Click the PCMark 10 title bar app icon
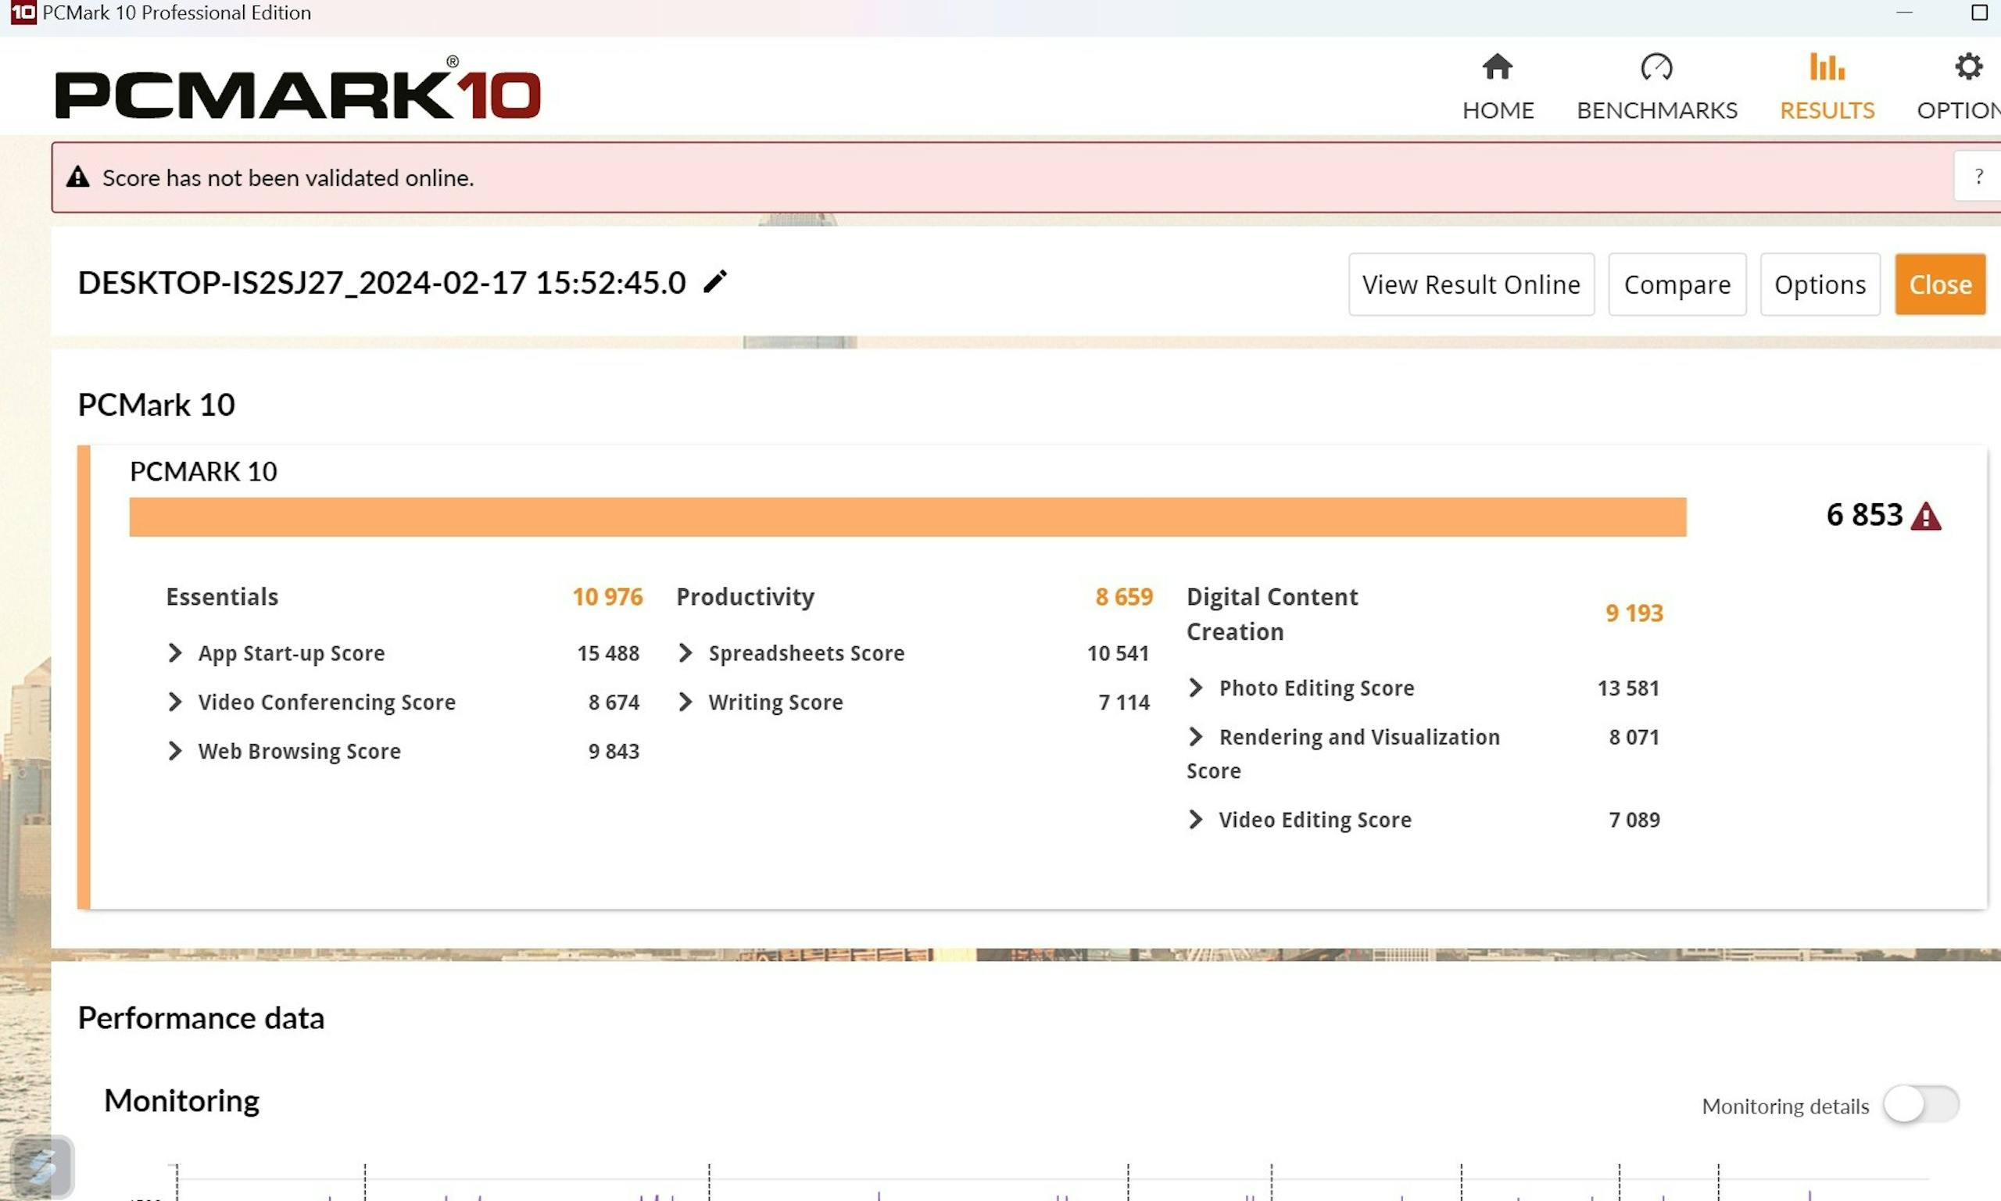Image resolution: width=2001 pixels, height=1201 pixels. (x=23, y=13)
